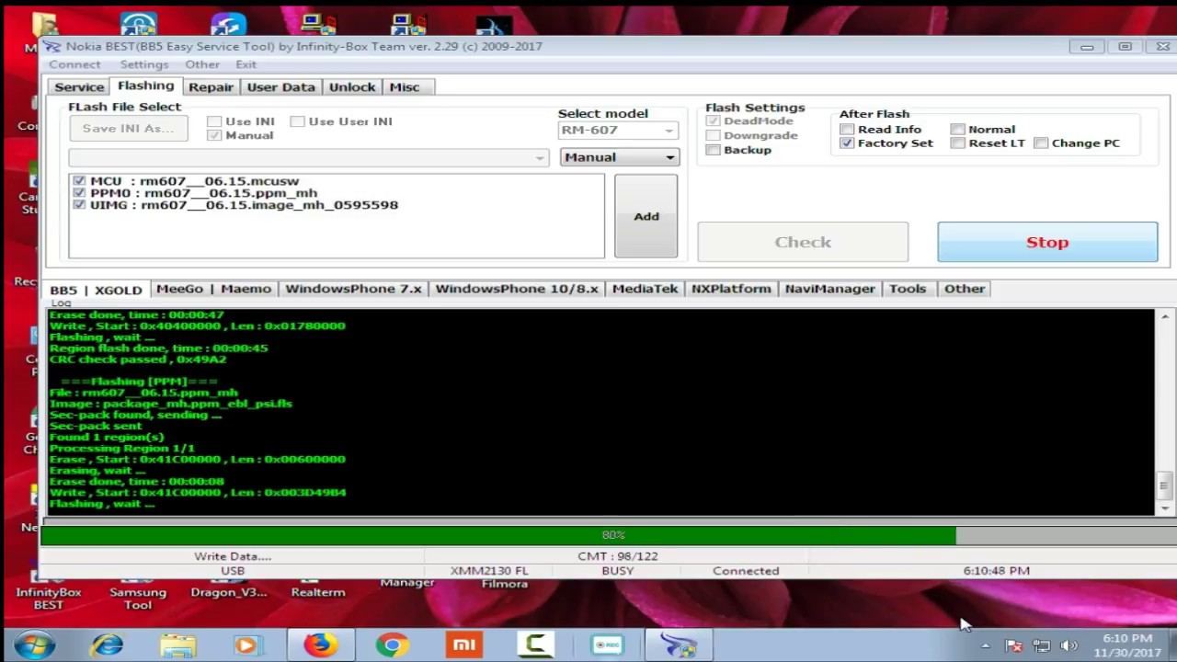The height and width of the screenshot is (662, 1177).
Task: Select the MeeGo | Maemo tab
Action: [213, 289]
